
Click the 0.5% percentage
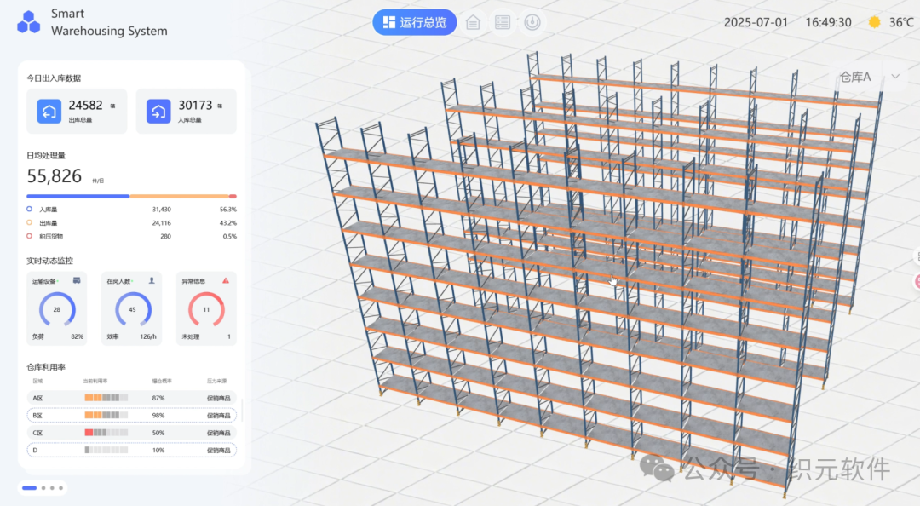pos(230,236)
